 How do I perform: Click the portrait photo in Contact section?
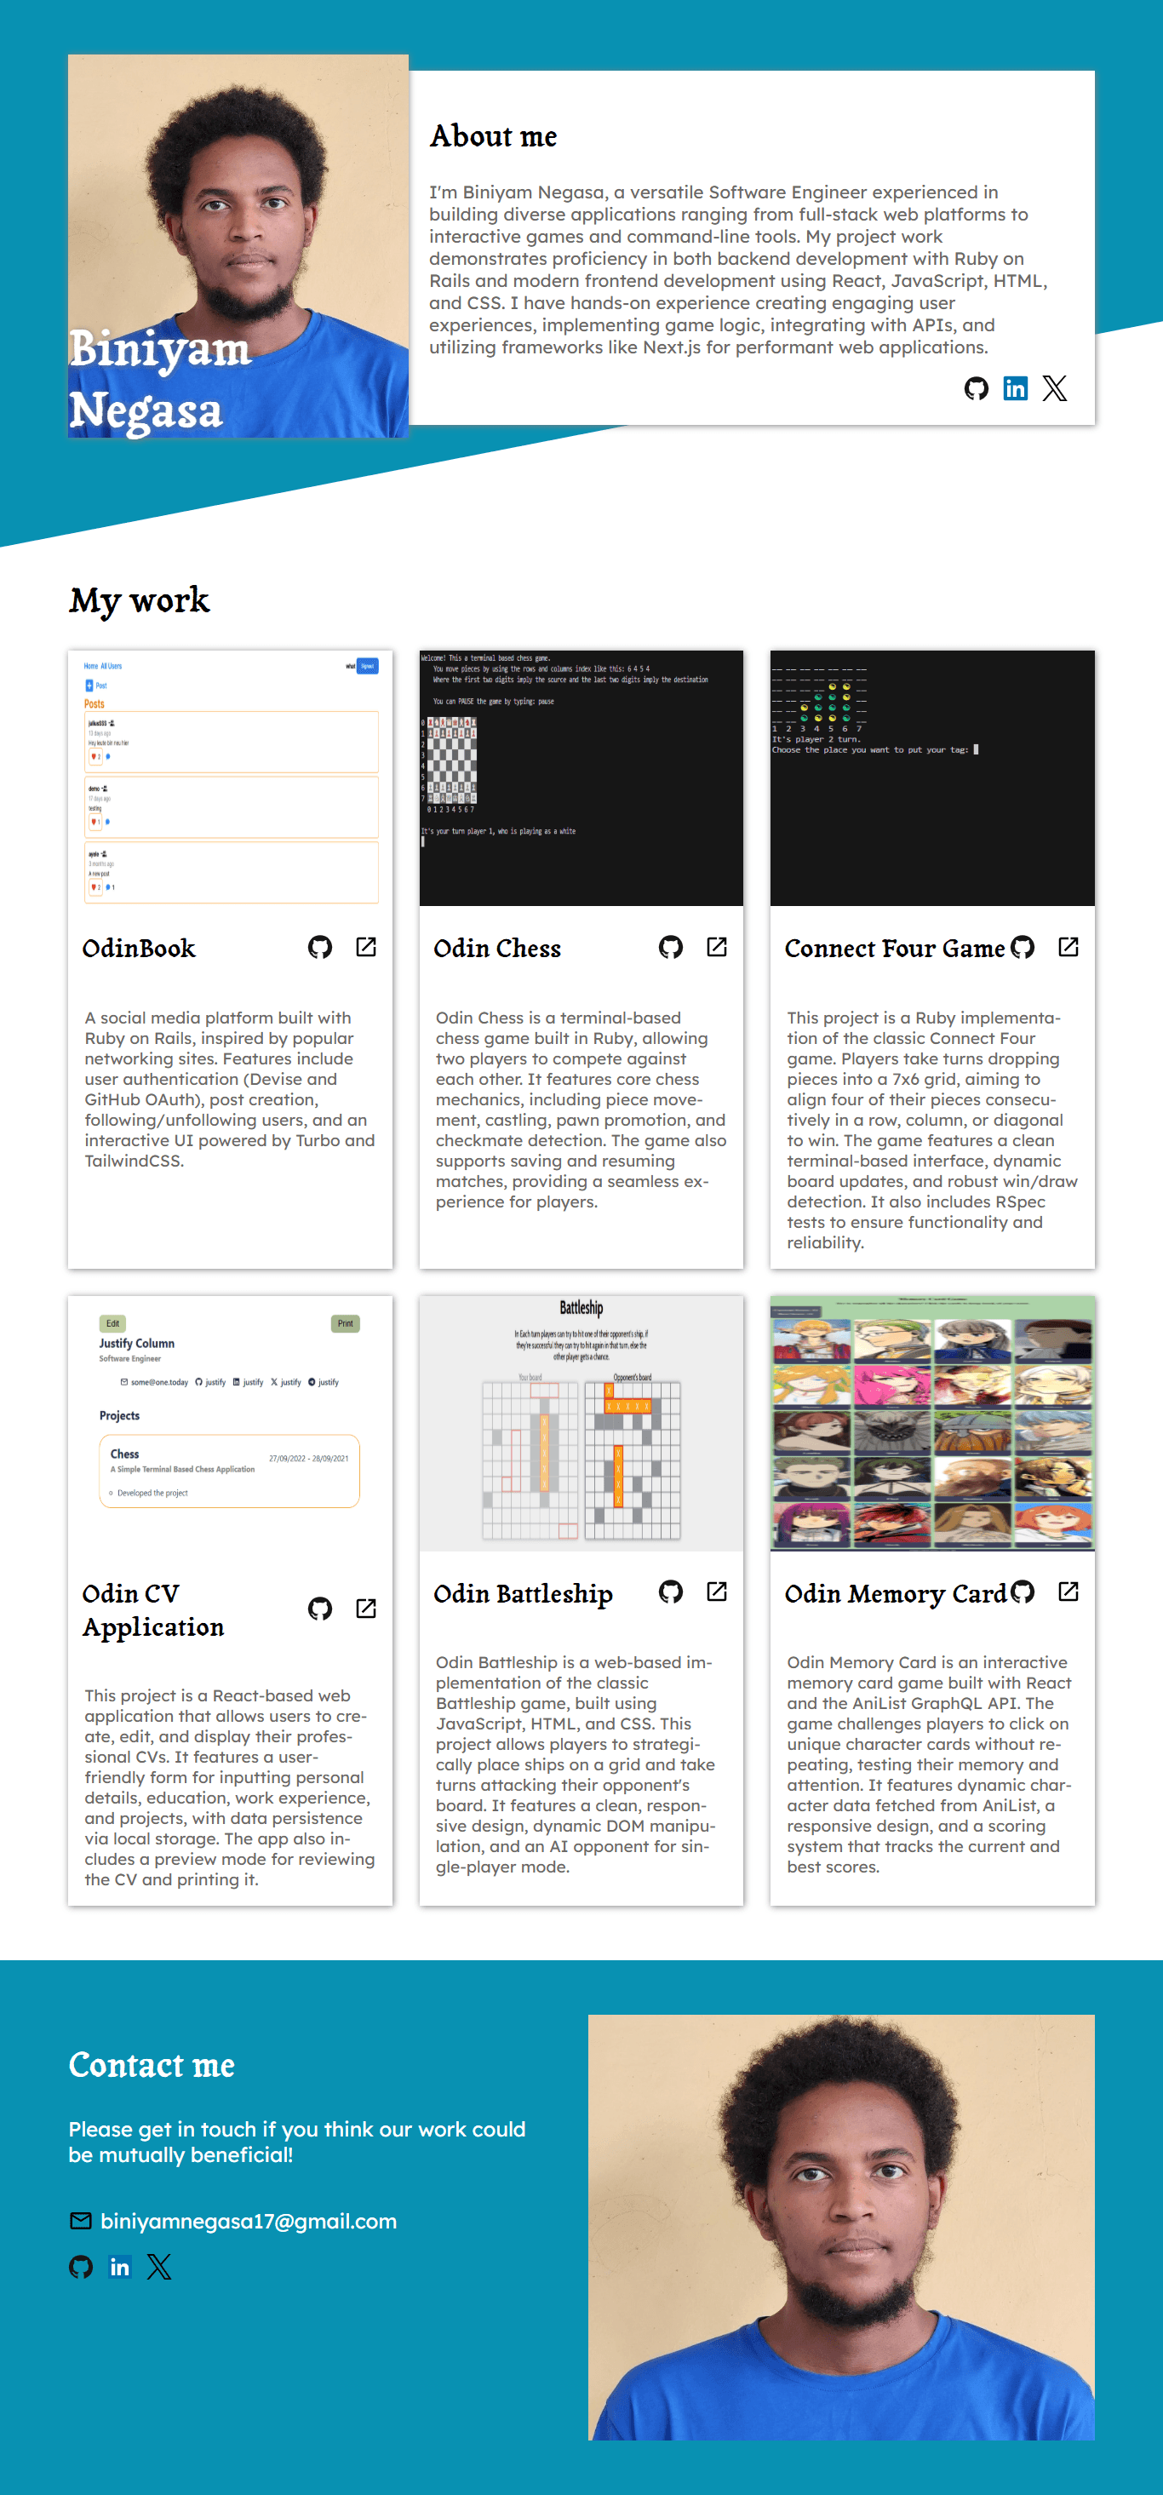click(x=841, y=2227)
